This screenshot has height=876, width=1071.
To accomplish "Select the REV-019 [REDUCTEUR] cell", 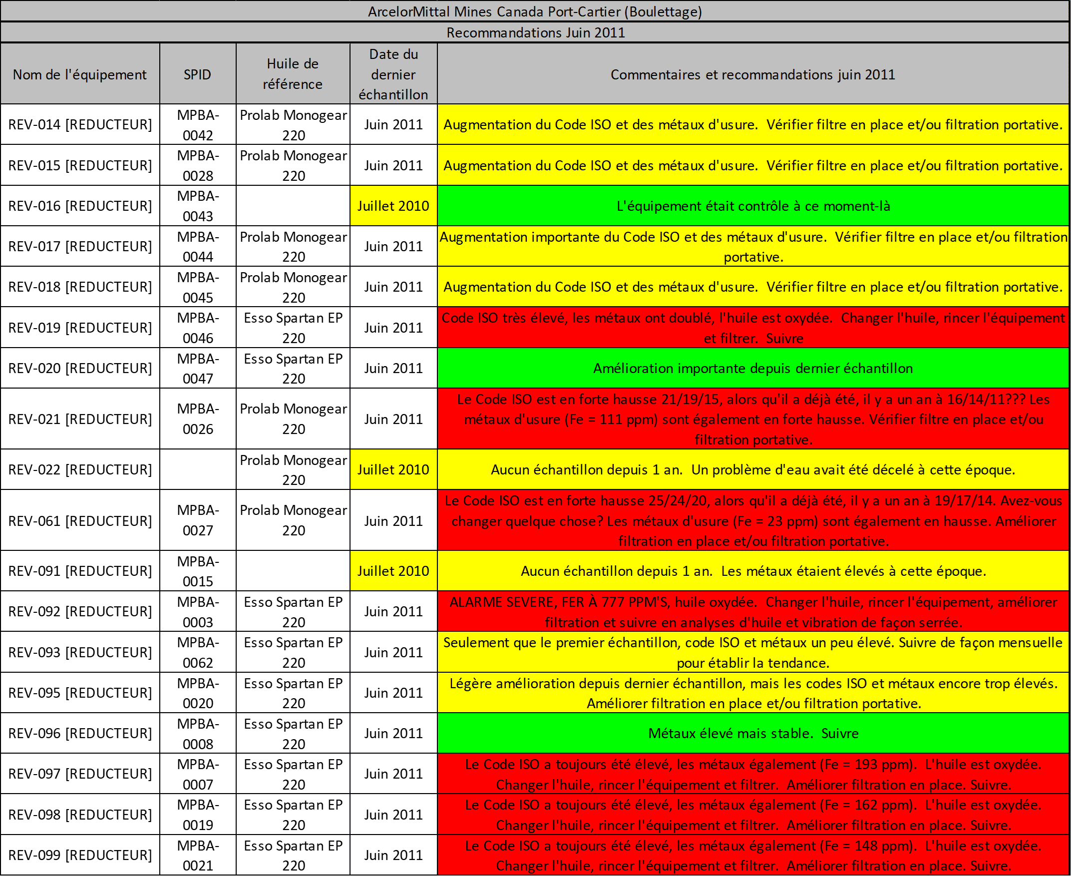I will pos(80,328).
